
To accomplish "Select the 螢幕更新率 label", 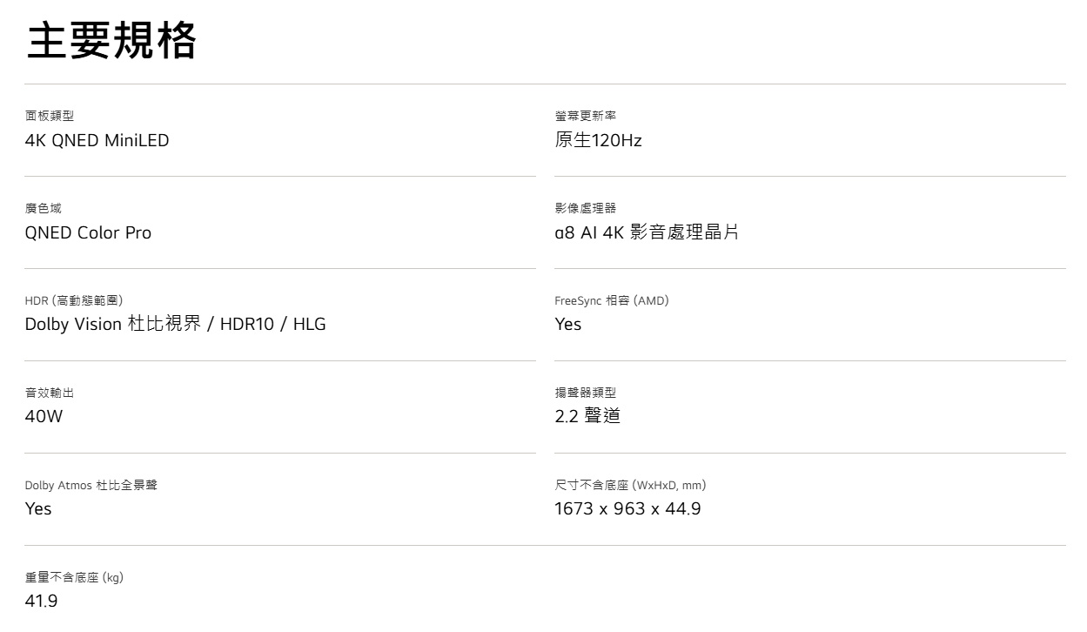I will coord(586,116).
